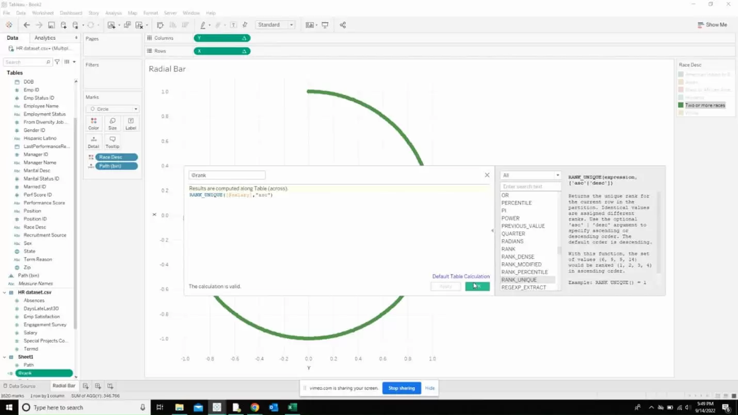Click the X pill on Rows shelf

222,51
